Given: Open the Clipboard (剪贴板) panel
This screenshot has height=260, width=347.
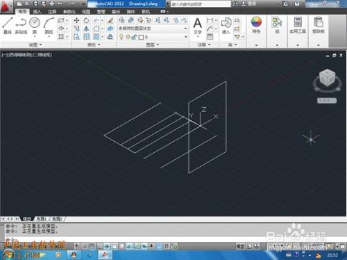Looking at the screenshot, I should 319,25.
